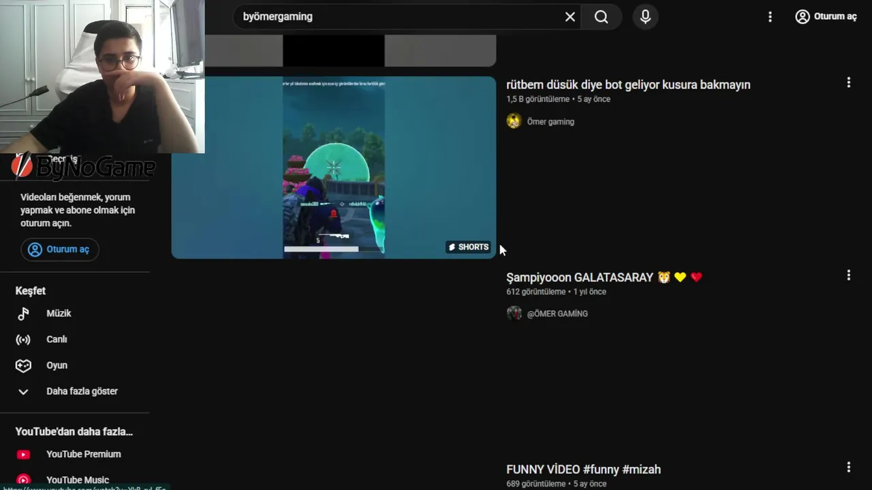Open the Ömer gaming channel name
The height and width of the screenshot is (490, 872).
(x=550, y=122)
